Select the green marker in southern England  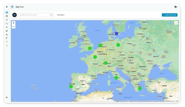pyautogui.click(x=90, y=48)
